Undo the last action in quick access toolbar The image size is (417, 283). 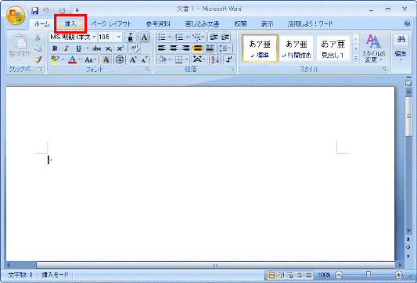tap(46, 11)
